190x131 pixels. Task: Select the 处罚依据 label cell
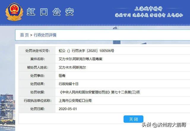[x=37, y=92]
